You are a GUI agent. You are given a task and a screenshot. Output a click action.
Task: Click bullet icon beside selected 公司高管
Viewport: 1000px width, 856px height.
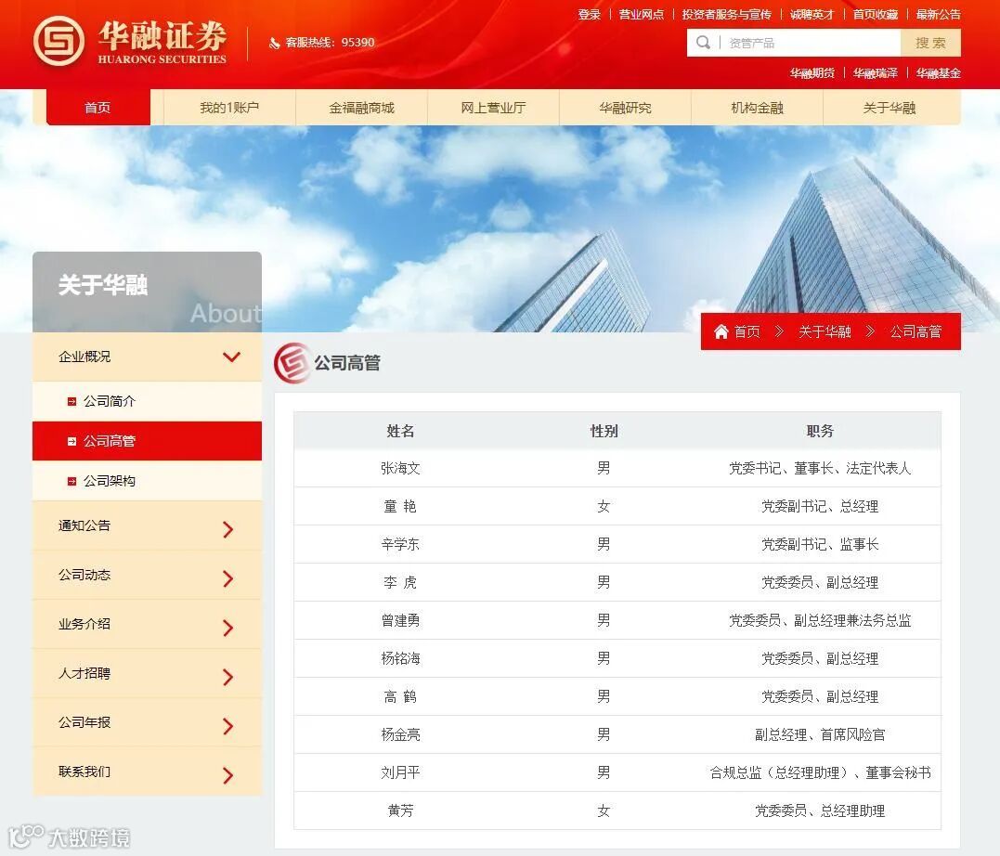click(71, 441)
